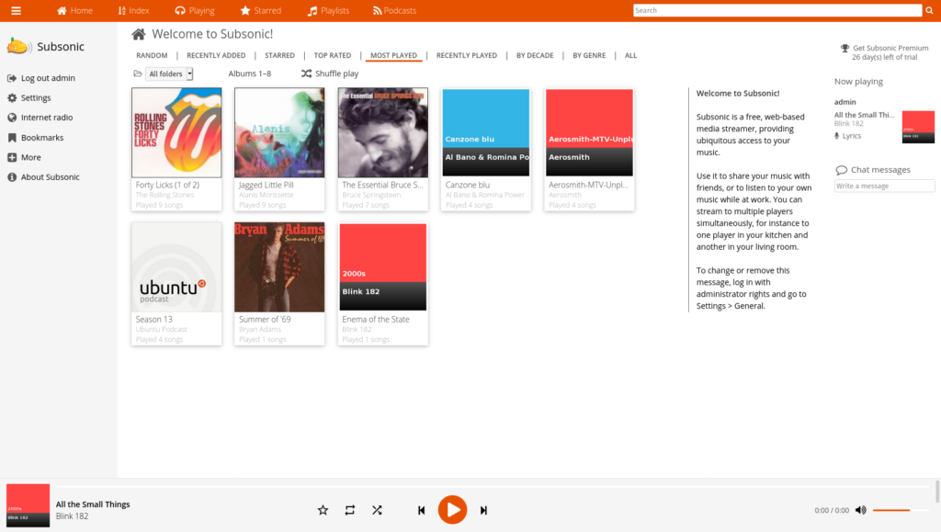941x532 pixels.
Task: Click in the Search box
Action: 777,10
